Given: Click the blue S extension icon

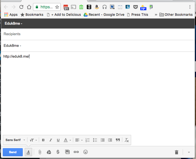Looking at the screenshot, I should [128, 7].
